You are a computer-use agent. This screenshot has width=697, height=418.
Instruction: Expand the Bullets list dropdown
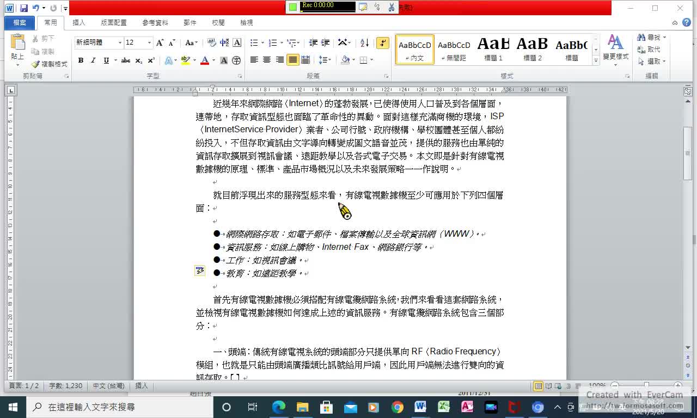(263, 42)
